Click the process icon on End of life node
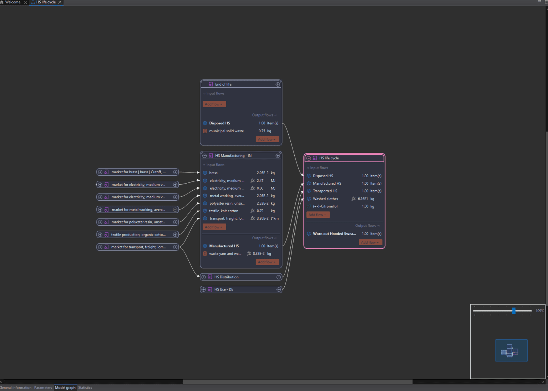Image resolution: width=548 pixels, height=391 pixels. [211, 84]
